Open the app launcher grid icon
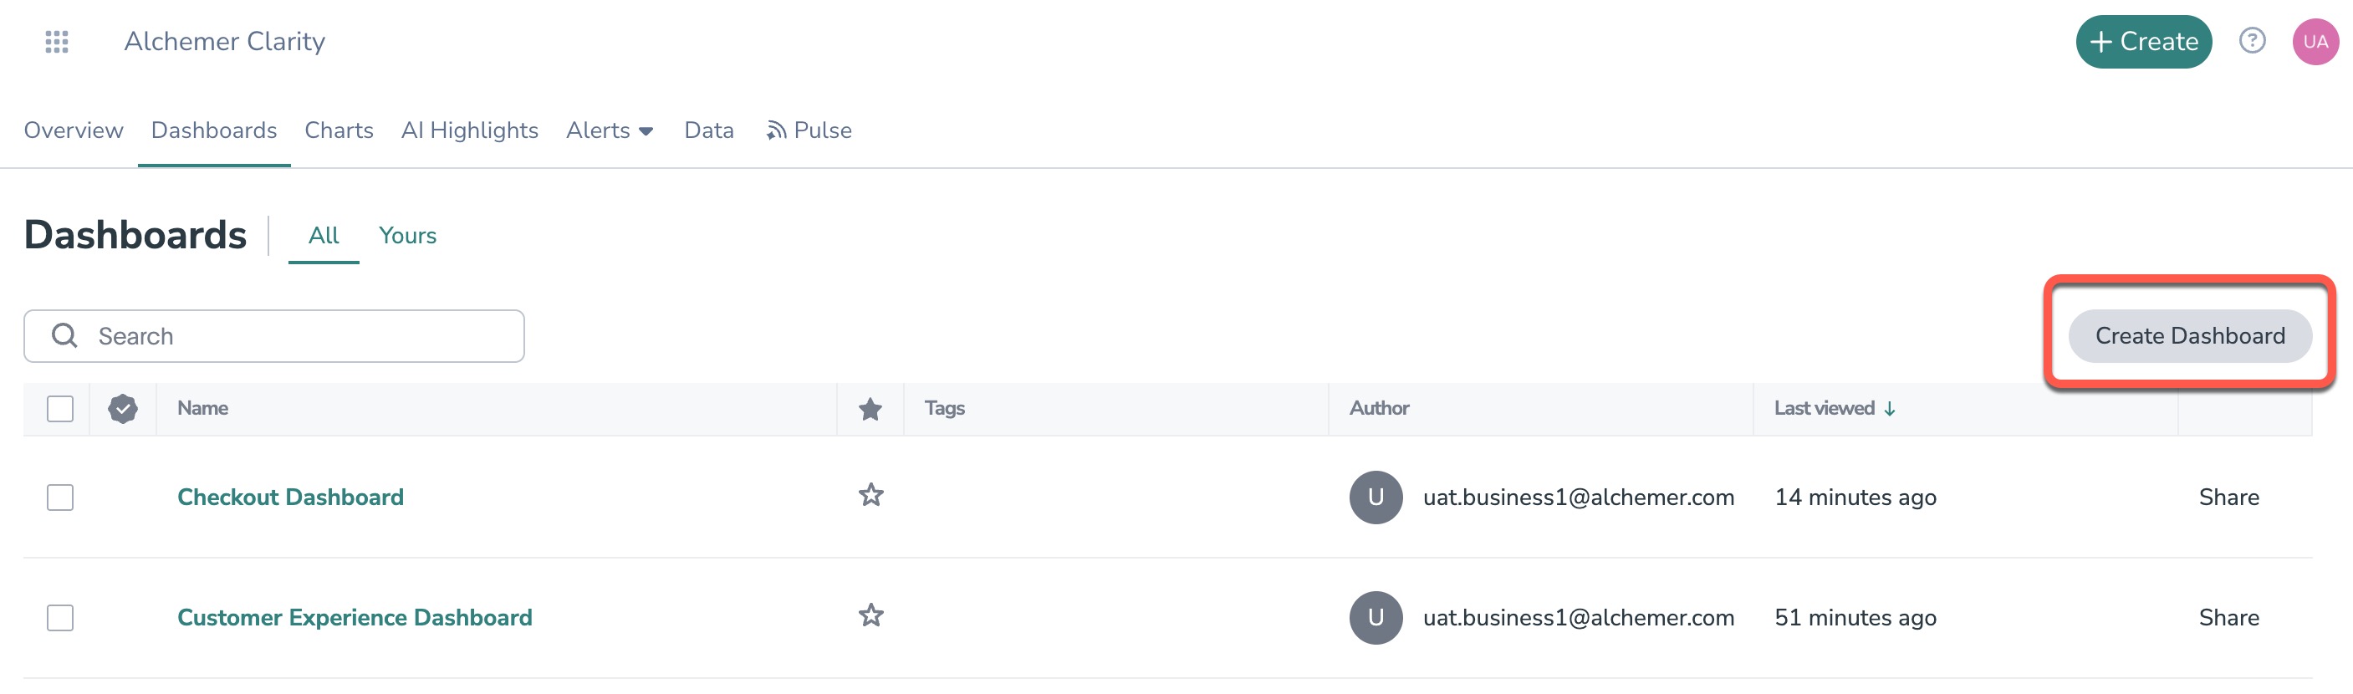Image resolution: width=2353 pixels, height=694 pixels. (57, 41)
